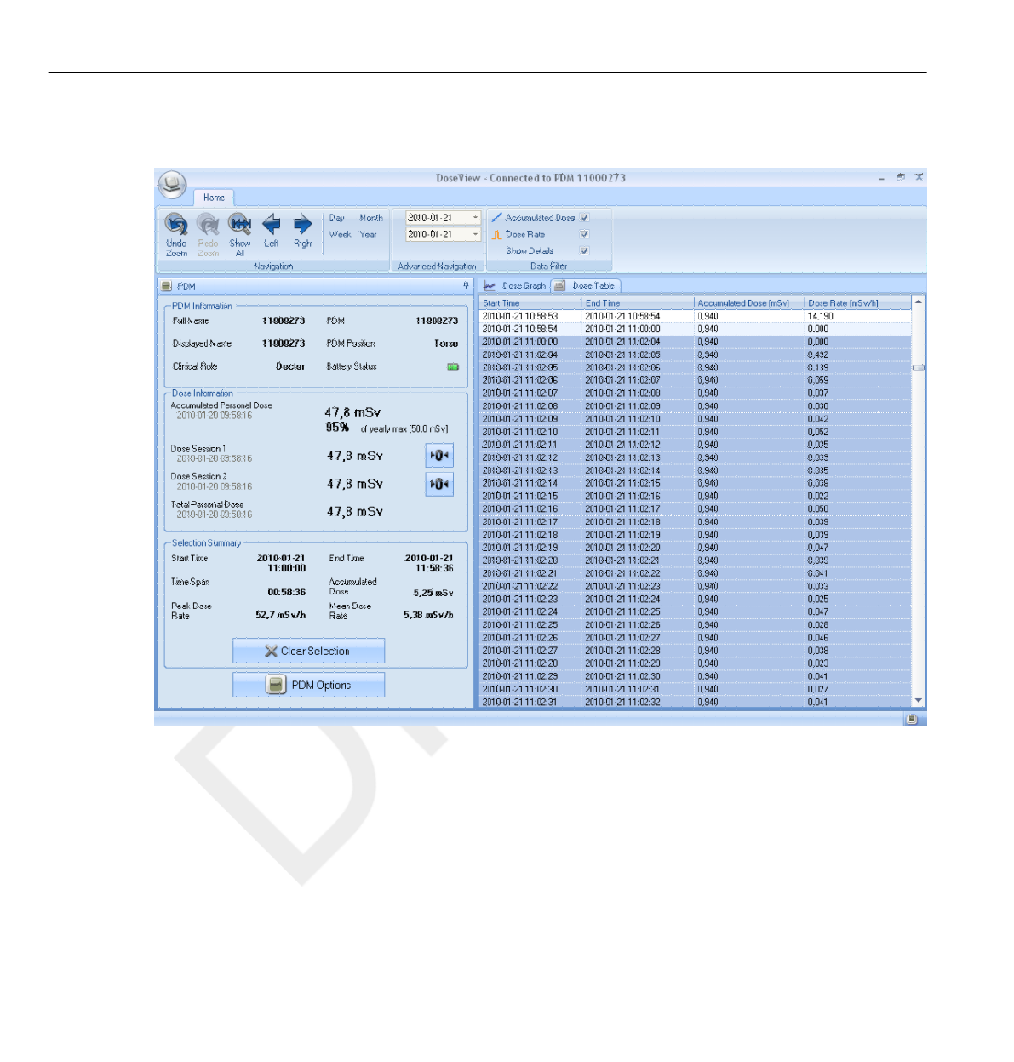Viewport: 1014px width, 1062px height.
Task: Click the PDM panel header icon
Action: coord(166,286)
